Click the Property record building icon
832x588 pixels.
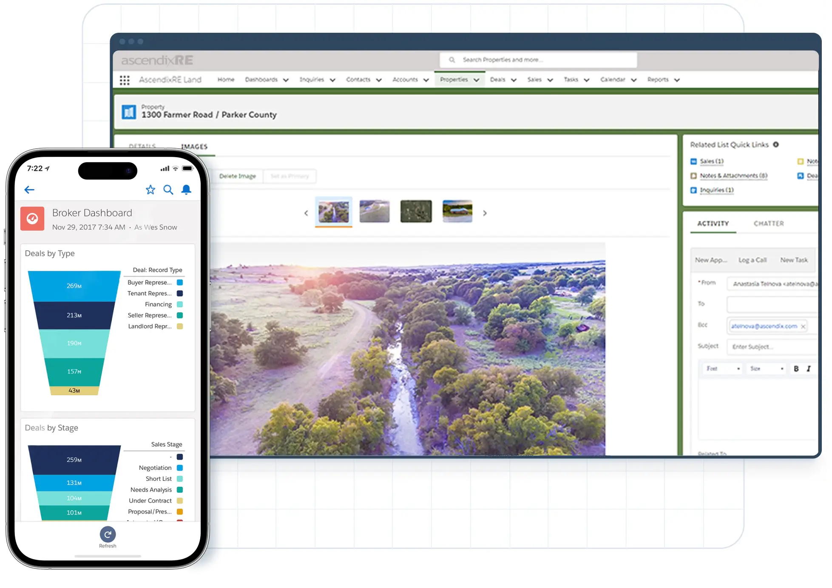click(129, 112)
